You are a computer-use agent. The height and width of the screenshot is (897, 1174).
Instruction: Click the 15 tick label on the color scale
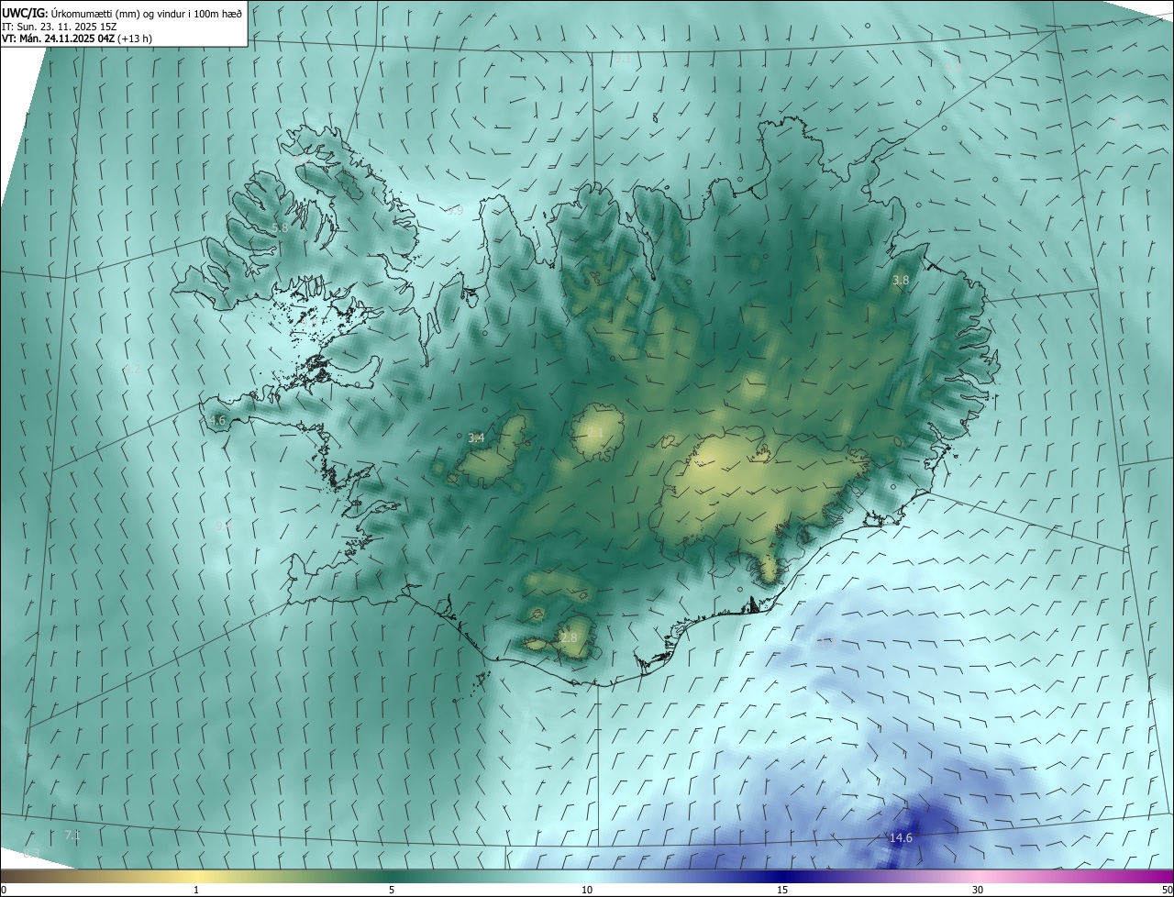[782, 890]
